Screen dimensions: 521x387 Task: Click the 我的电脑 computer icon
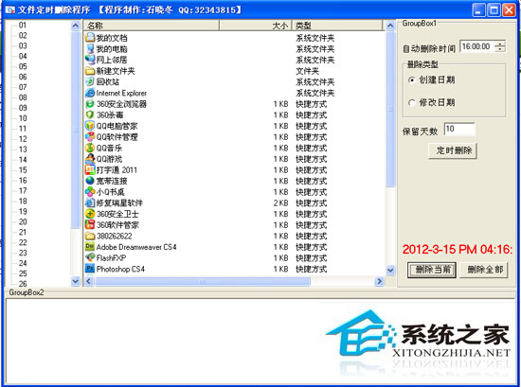[x=90, y=48]
